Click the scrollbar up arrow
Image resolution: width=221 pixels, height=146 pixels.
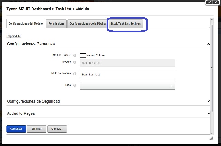(212, 19)
